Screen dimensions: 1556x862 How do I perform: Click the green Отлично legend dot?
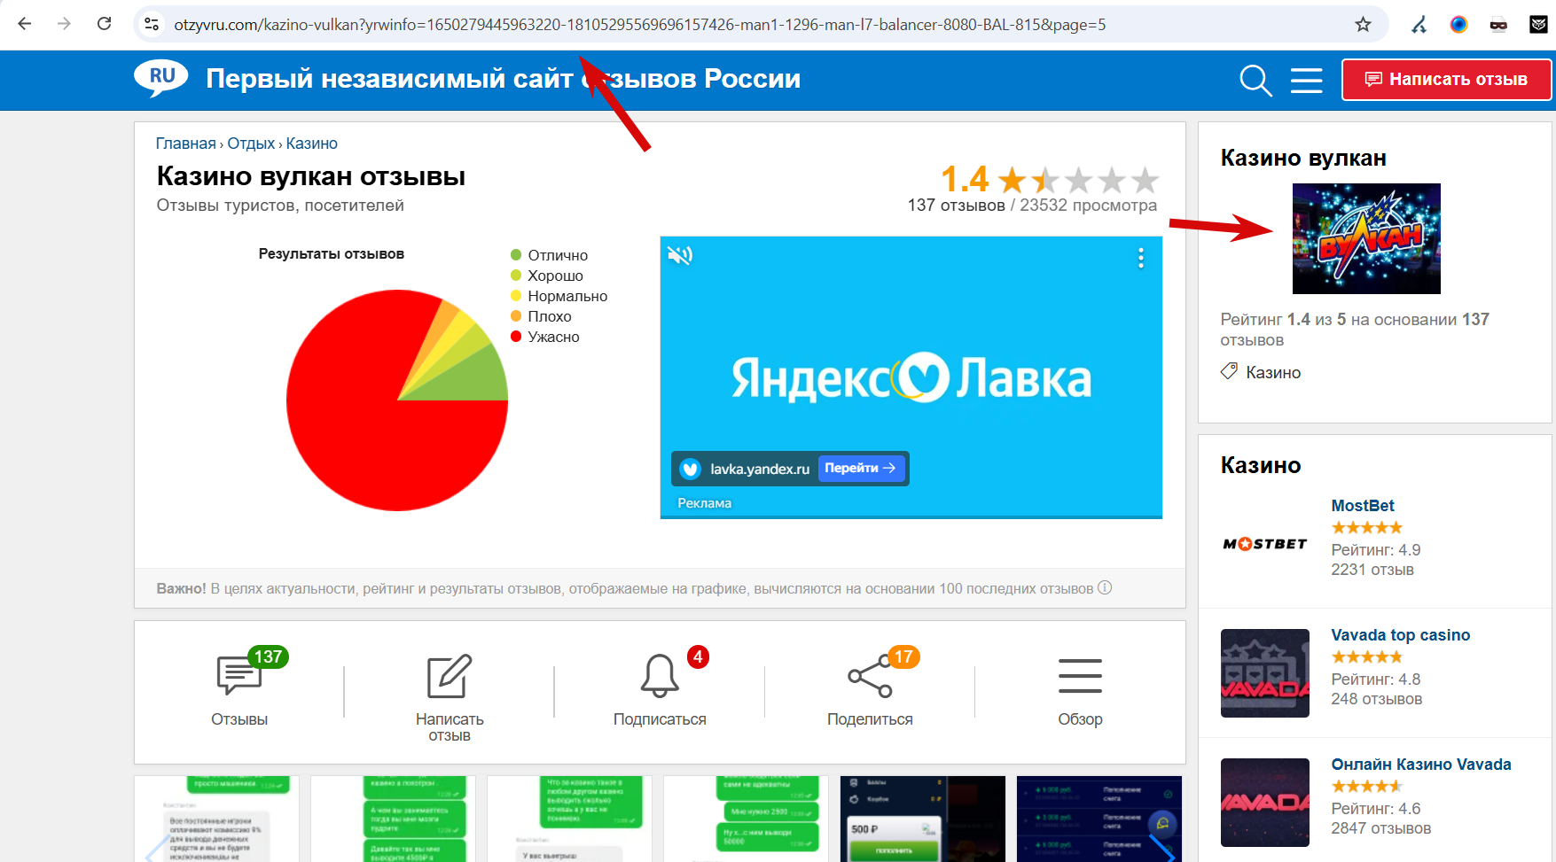point(516,255)
